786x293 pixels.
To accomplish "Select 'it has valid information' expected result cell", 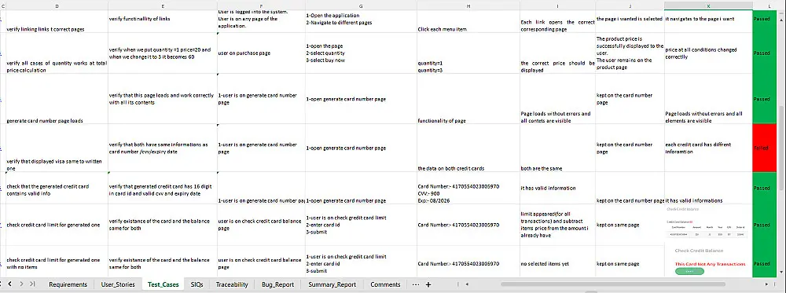I will (557, 189).
